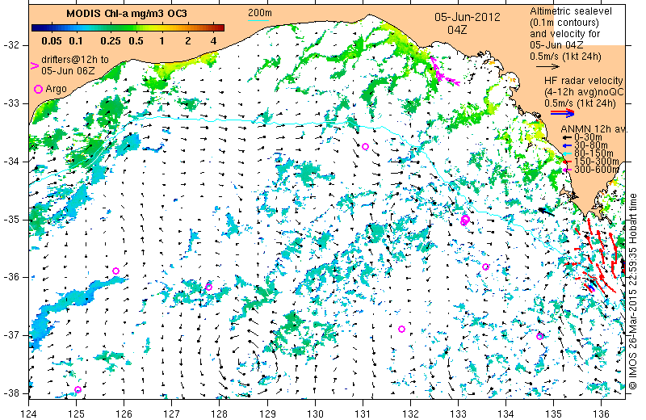The height and width of the screenshot is (420, 646).
Task: Select Argo float near 131.8E, 36.9S
Action: 401,329
